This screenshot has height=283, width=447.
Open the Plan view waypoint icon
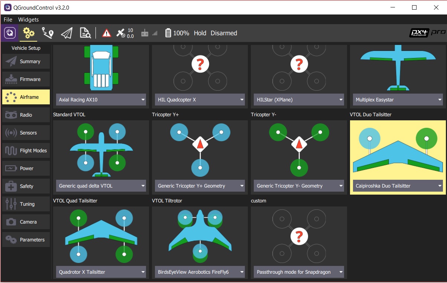tap(48, 33)
